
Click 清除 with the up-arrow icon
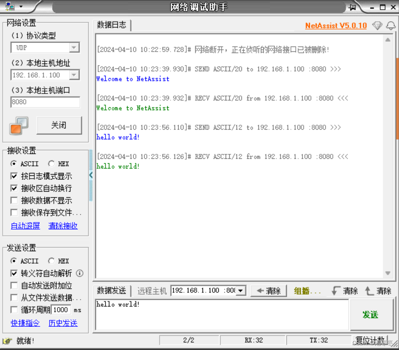coord(378,291)
